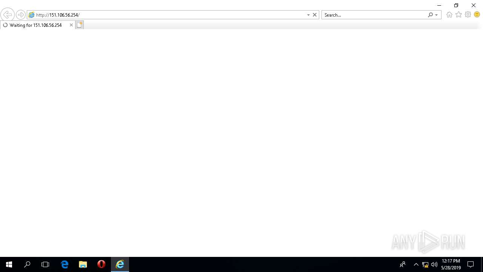Stop loading the page with X button
The height and width of the screenshot is (272, 483).
tap(315, 15)
